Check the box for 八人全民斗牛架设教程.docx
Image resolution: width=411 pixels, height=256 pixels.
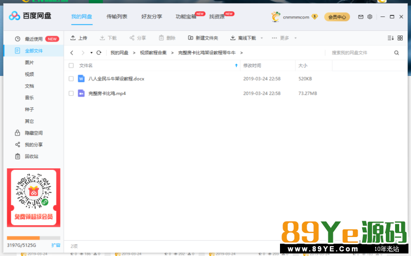tap(71, 78)
